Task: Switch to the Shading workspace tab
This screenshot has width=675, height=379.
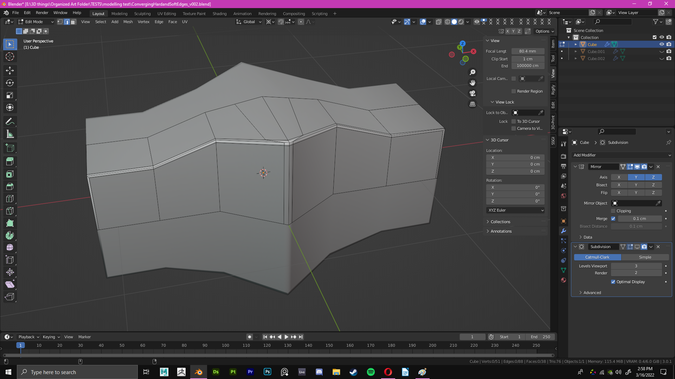Action: point(219,14)
